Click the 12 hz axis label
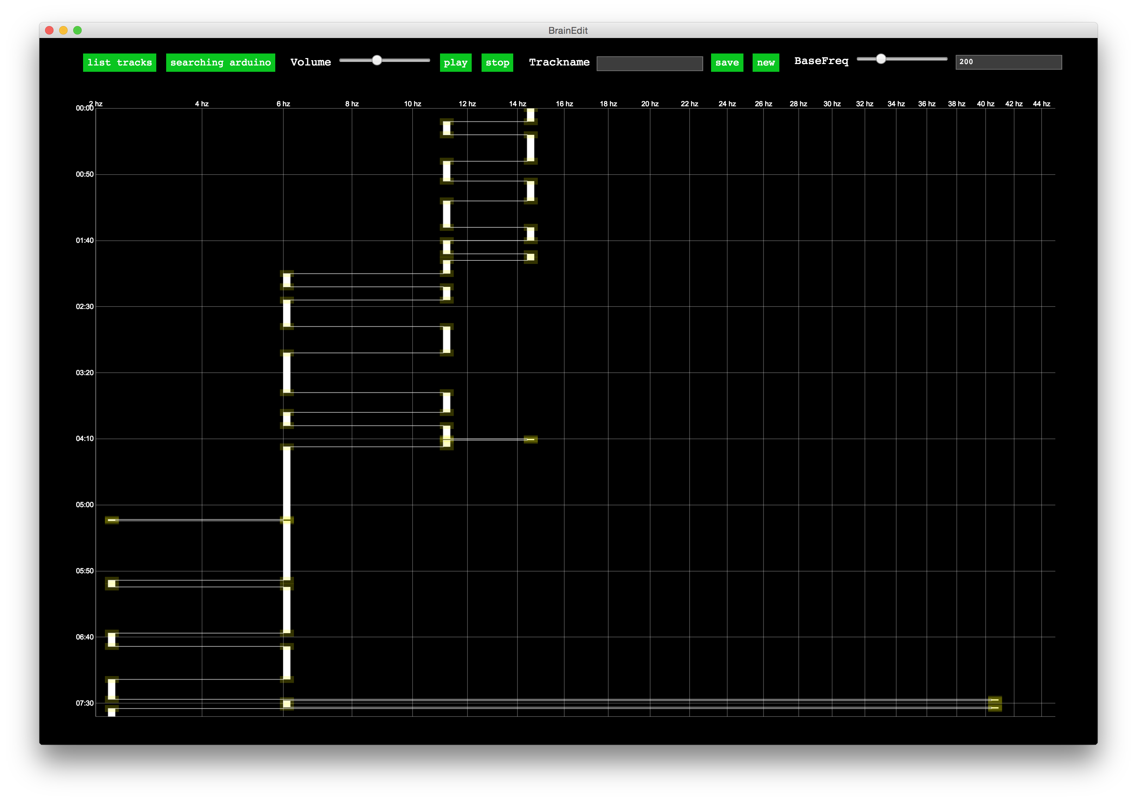1137x801 pixels. pos(467,103)
